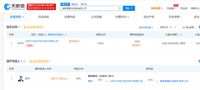Sort the 认缴出资额 column with the sort arrows
This screenshot has width=200, height=90.
coord(181,34)
